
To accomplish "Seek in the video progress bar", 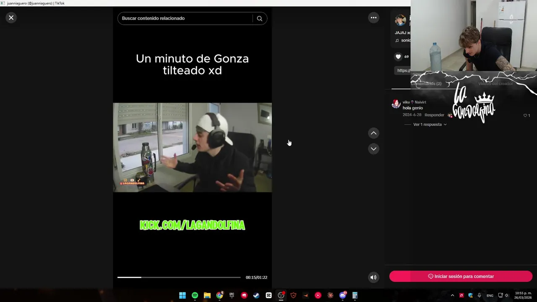I will 179,277.
